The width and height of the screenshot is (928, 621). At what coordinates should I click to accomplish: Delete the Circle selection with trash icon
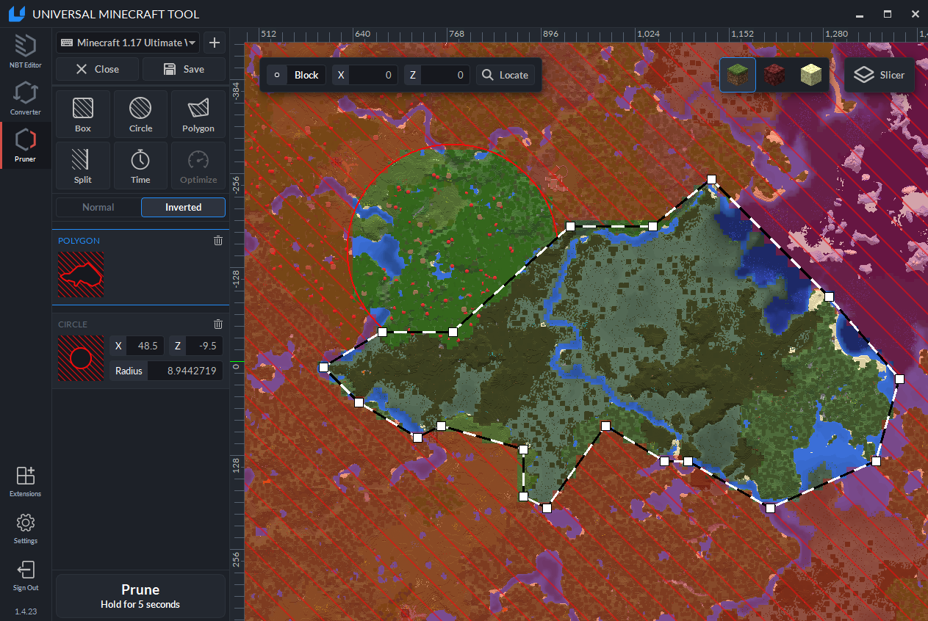[218, 324]
